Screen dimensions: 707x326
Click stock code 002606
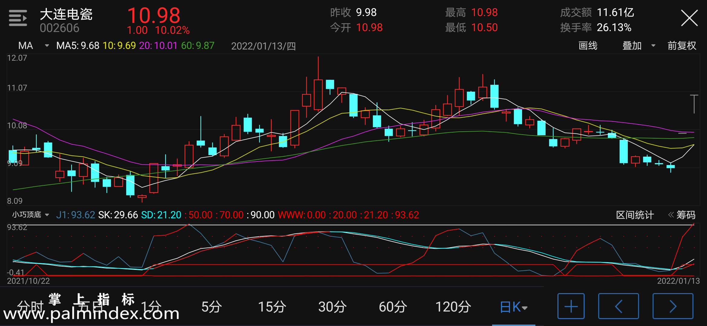pyautogui.click(x=60, y=28)
